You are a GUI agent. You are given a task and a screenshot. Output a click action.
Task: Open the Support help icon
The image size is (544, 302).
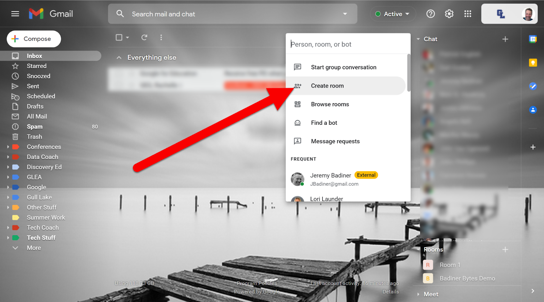point(430,14)
